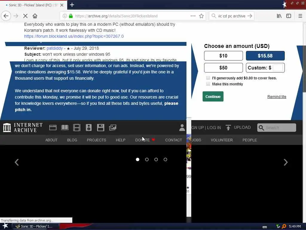Open the Library toolbar icon

(x=279, y=16)
